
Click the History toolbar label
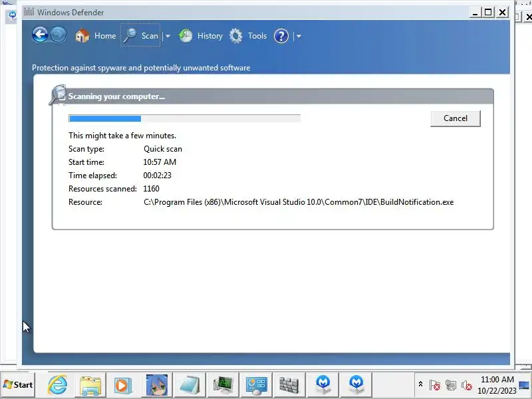tap(210, 36)
